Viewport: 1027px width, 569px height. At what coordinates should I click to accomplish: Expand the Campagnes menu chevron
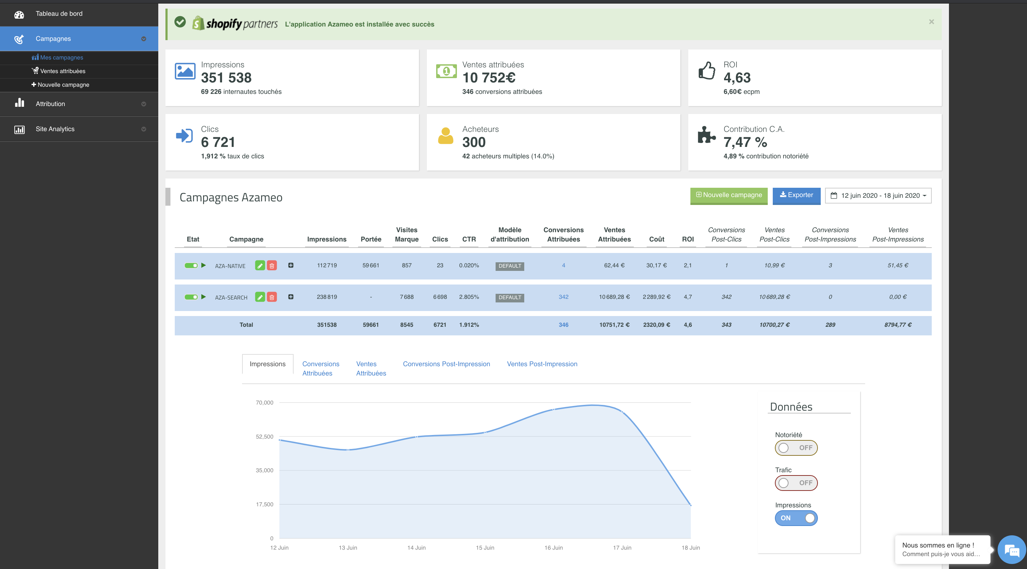point(144,39)
